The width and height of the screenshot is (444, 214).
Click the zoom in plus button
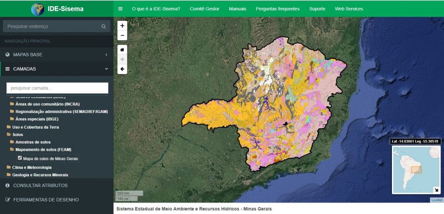pos(122,26)
